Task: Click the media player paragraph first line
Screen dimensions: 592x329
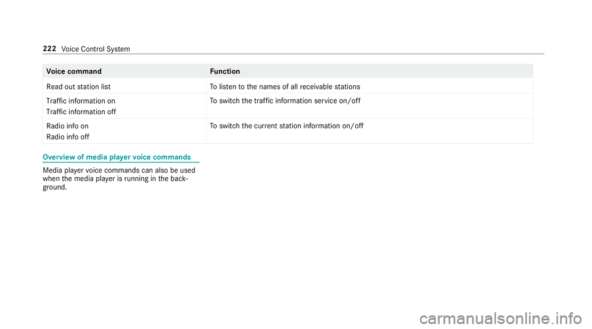Action: (119, 170)
